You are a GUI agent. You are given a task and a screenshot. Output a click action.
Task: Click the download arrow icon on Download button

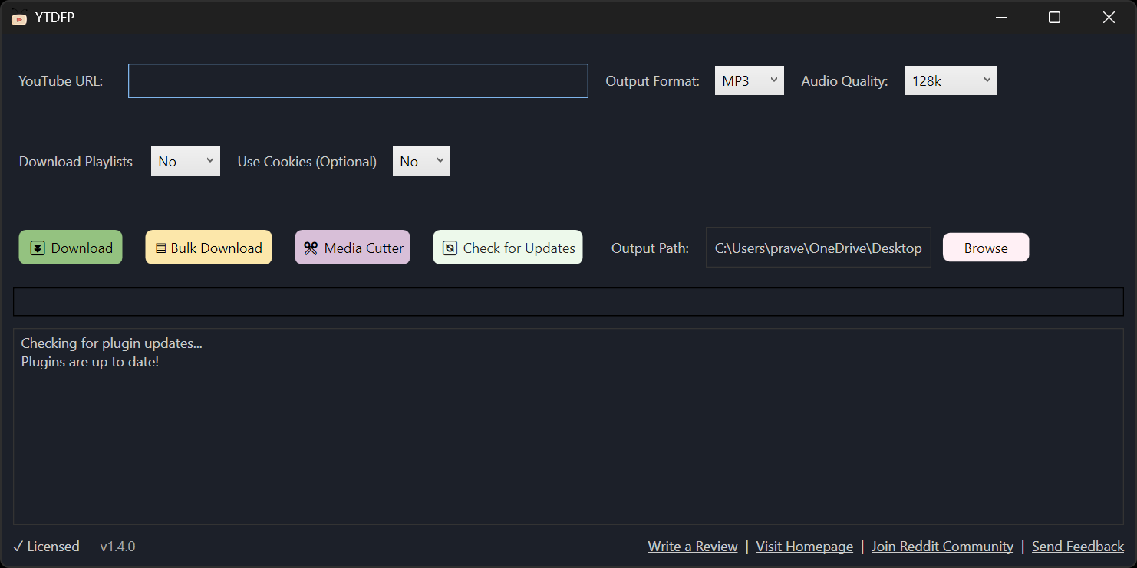tap(38, 248)
